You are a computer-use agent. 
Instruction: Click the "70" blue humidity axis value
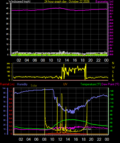tap(4, 102)
